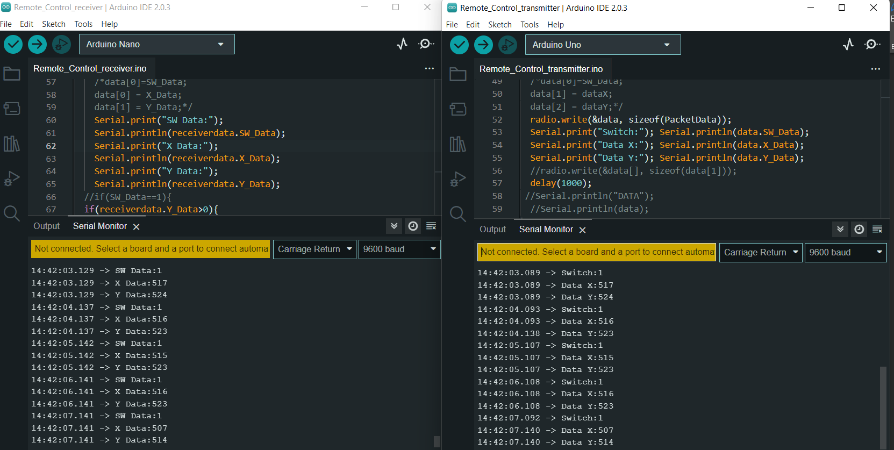Open editor tab options in receiver window
The width and height of the screenshot is (894, 450).
click(430, 68)
